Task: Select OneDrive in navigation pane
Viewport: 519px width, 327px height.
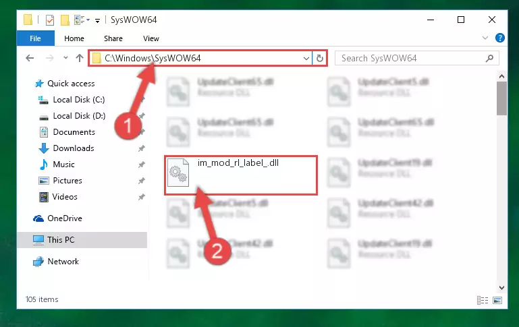Action: pyautogui.click(x=65, y=218)
